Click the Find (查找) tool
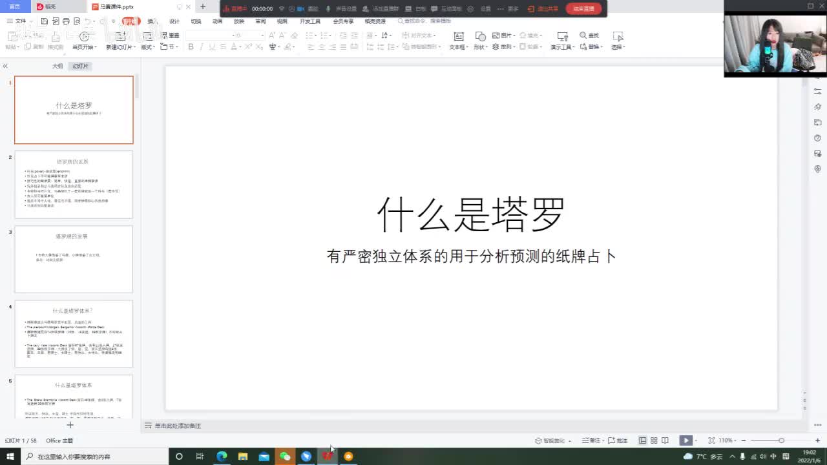 point(589,36)
